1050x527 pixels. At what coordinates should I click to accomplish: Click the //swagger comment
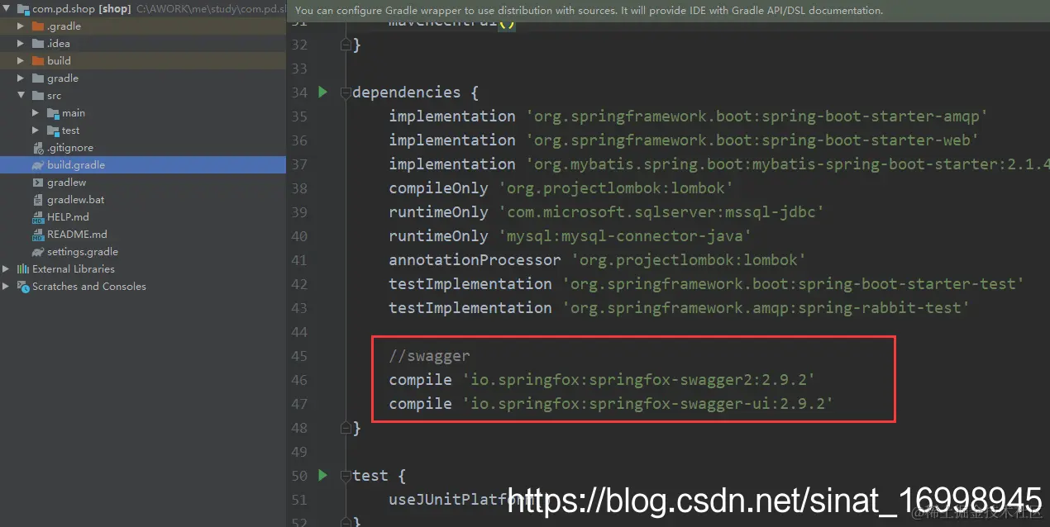(x=430, y=356)
